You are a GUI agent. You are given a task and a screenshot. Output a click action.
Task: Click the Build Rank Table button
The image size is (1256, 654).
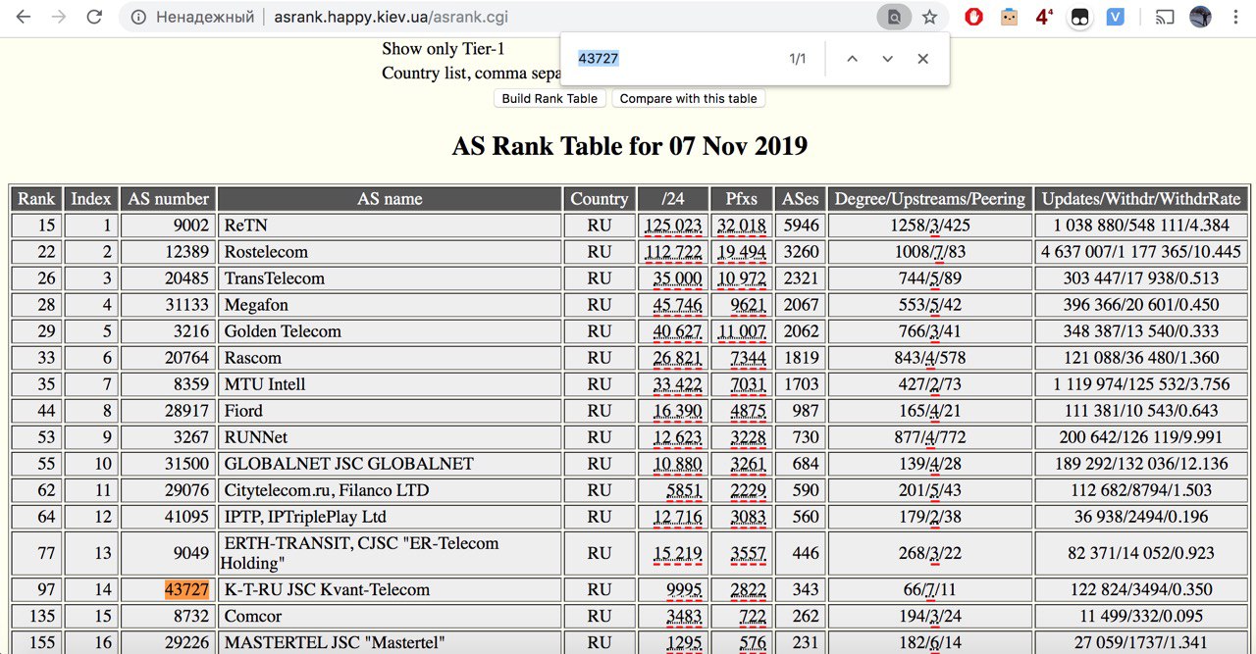(549, 98)
